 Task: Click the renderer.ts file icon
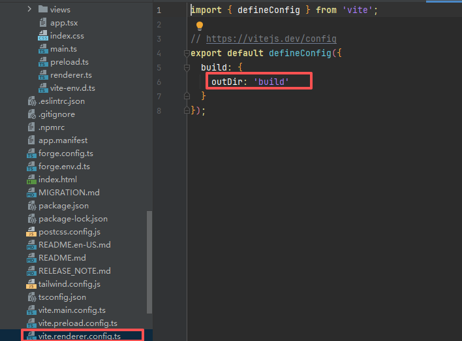[43, 75]
